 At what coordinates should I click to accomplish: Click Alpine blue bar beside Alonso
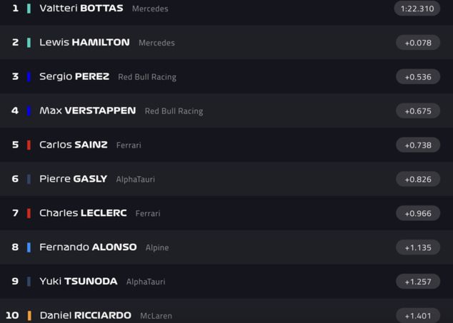tap(29, 247)
